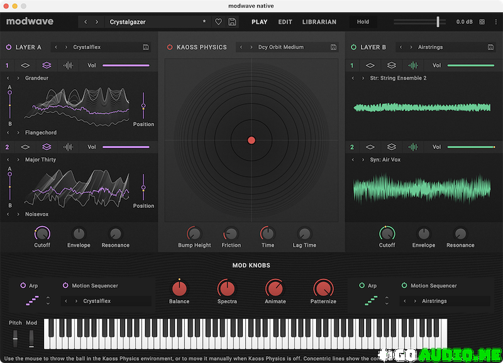Open the three-dot options menu

coord(496,22)
